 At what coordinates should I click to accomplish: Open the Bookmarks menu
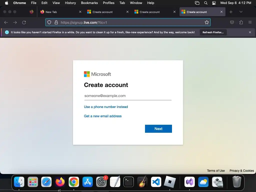tap(89, 3)
